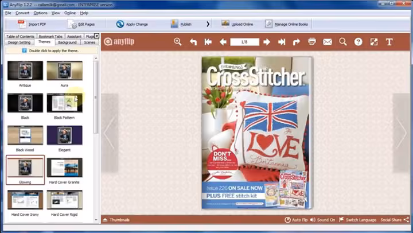Image resolution: width=413 pixels, height=233 pixels.
Task: Jump to last page icon
Action: pos(282,42)
